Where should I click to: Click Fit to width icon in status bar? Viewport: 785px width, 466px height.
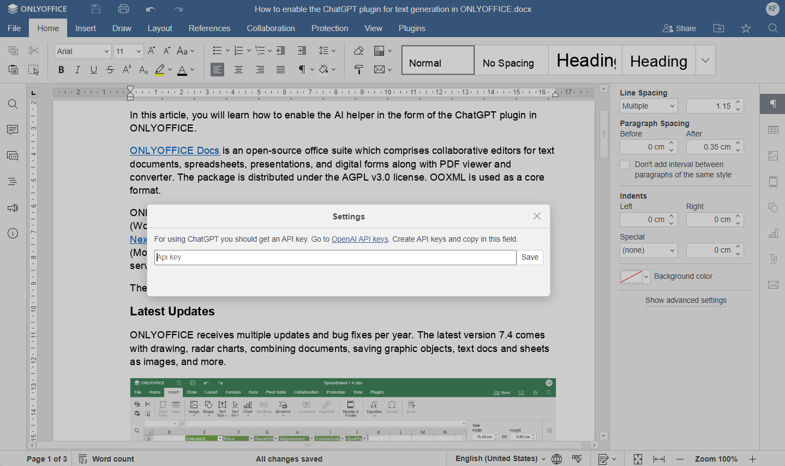[x=659, y=459]
